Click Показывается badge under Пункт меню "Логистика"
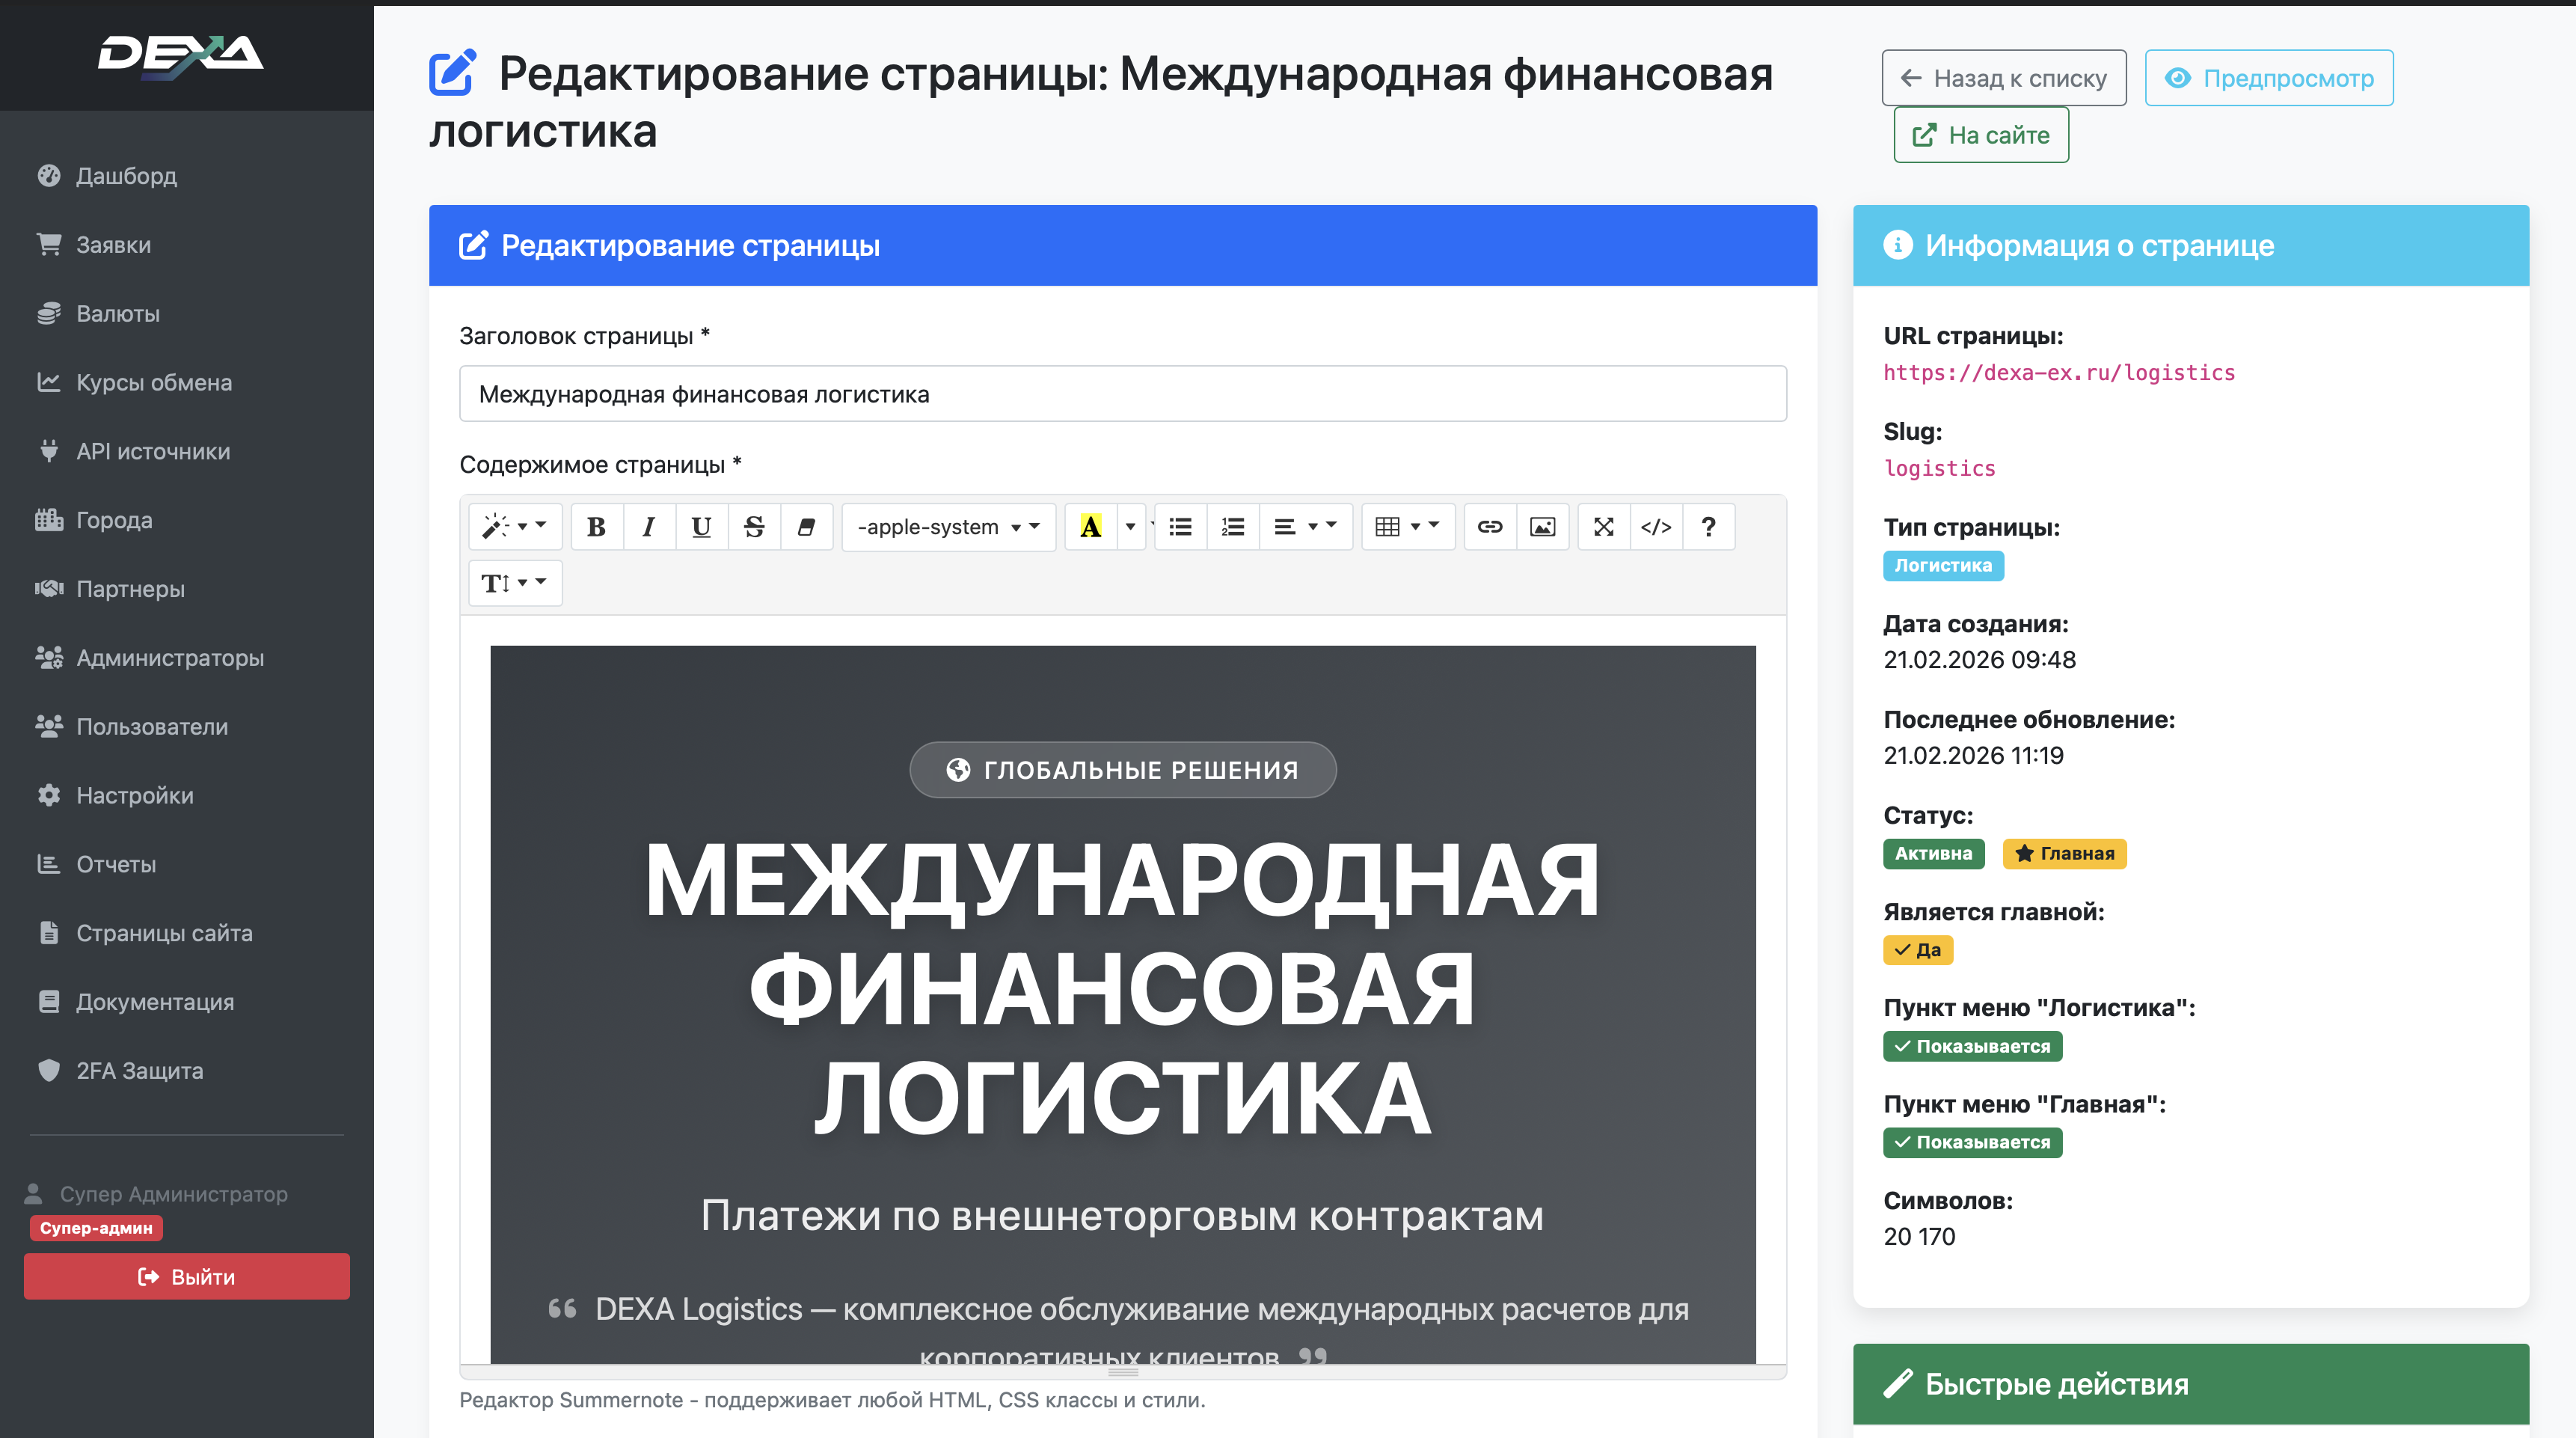This screenshot has height=1438, width=2576. click(1972, 1046)
